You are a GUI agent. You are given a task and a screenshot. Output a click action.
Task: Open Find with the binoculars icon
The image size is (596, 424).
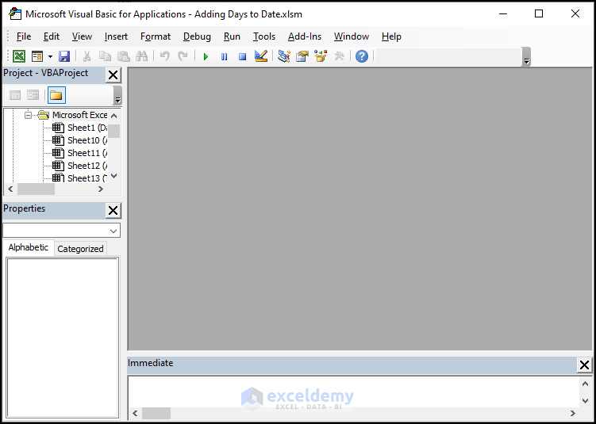(141, 56)
